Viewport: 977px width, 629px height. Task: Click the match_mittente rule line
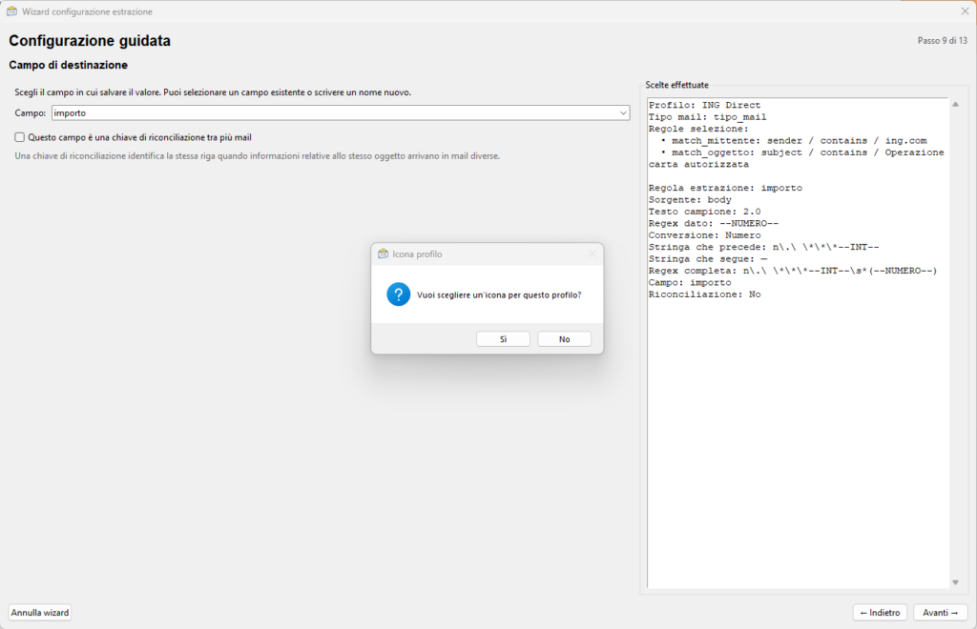(794, 141)
